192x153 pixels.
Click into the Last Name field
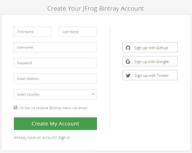(78, 32)
